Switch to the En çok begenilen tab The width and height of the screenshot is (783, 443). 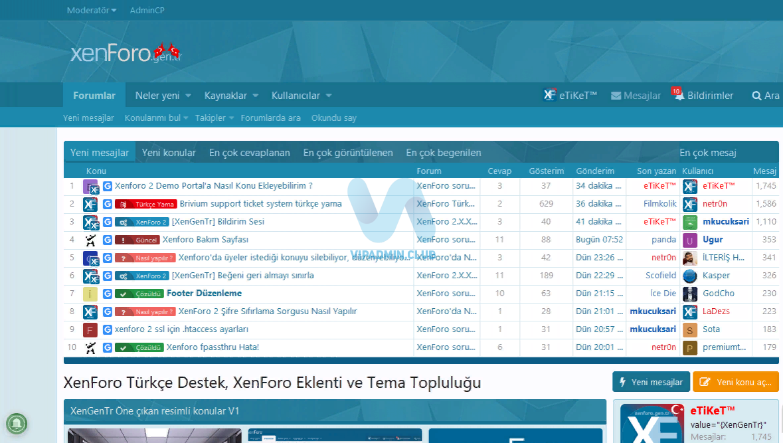(444, 152)
